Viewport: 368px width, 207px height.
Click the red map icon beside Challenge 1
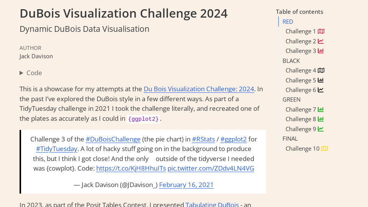321,31
